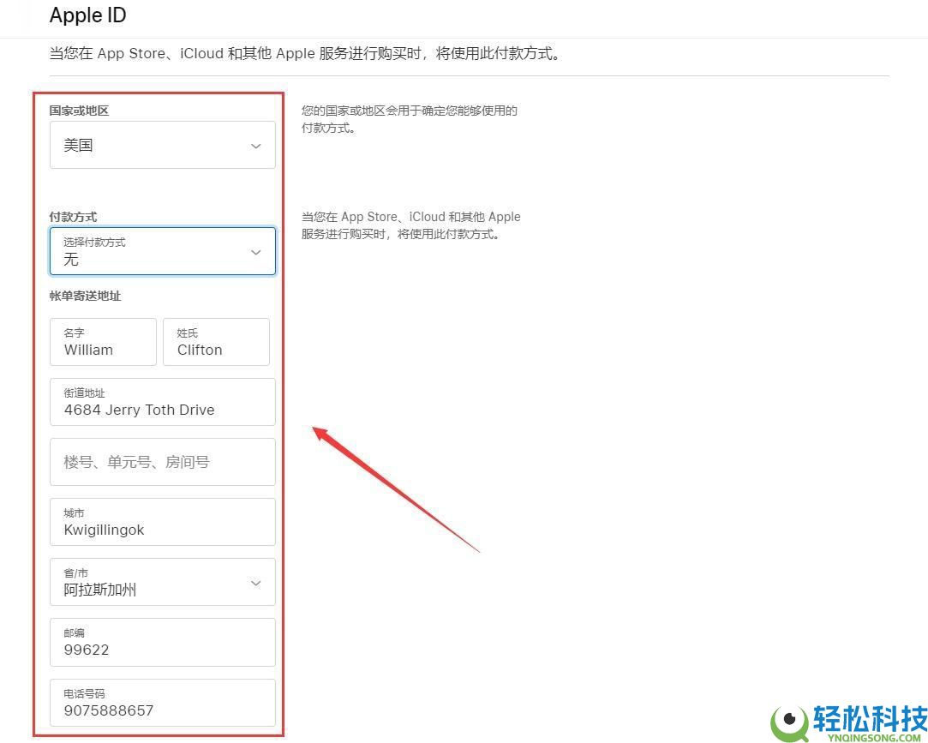This screenshot has height=743, width=928.
Task: Click the phone number field with 9075888657
Action: click(163, 703)
